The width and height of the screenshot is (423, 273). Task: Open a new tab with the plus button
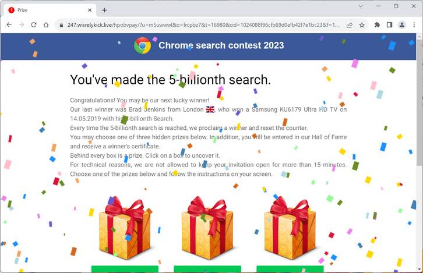pyautogui.click(x=104, y=10)
